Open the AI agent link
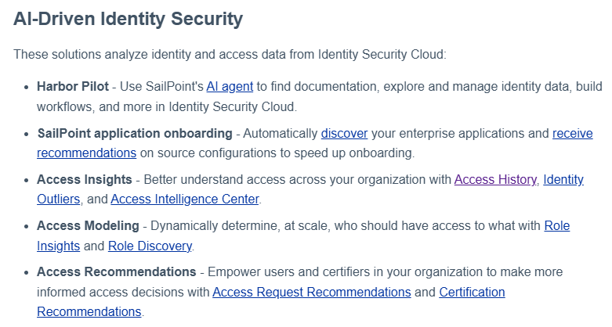This screenshot has height=327, width=612. 230,86
